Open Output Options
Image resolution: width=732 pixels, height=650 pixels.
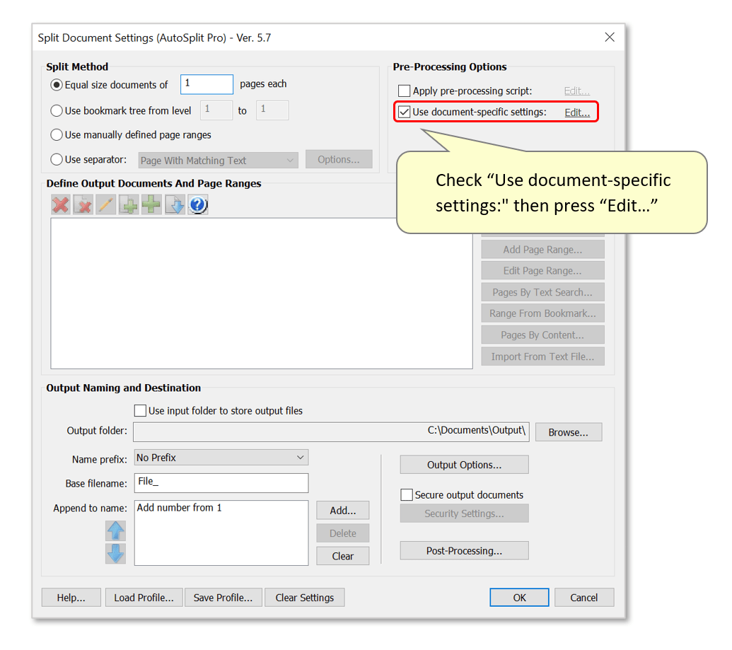click(465, 465)
